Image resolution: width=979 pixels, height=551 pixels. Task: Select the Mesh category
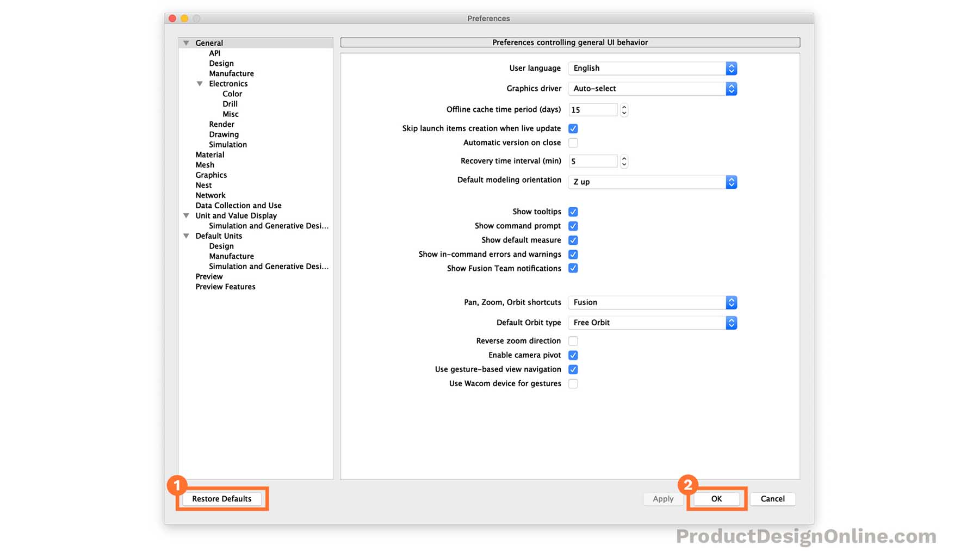205,165
